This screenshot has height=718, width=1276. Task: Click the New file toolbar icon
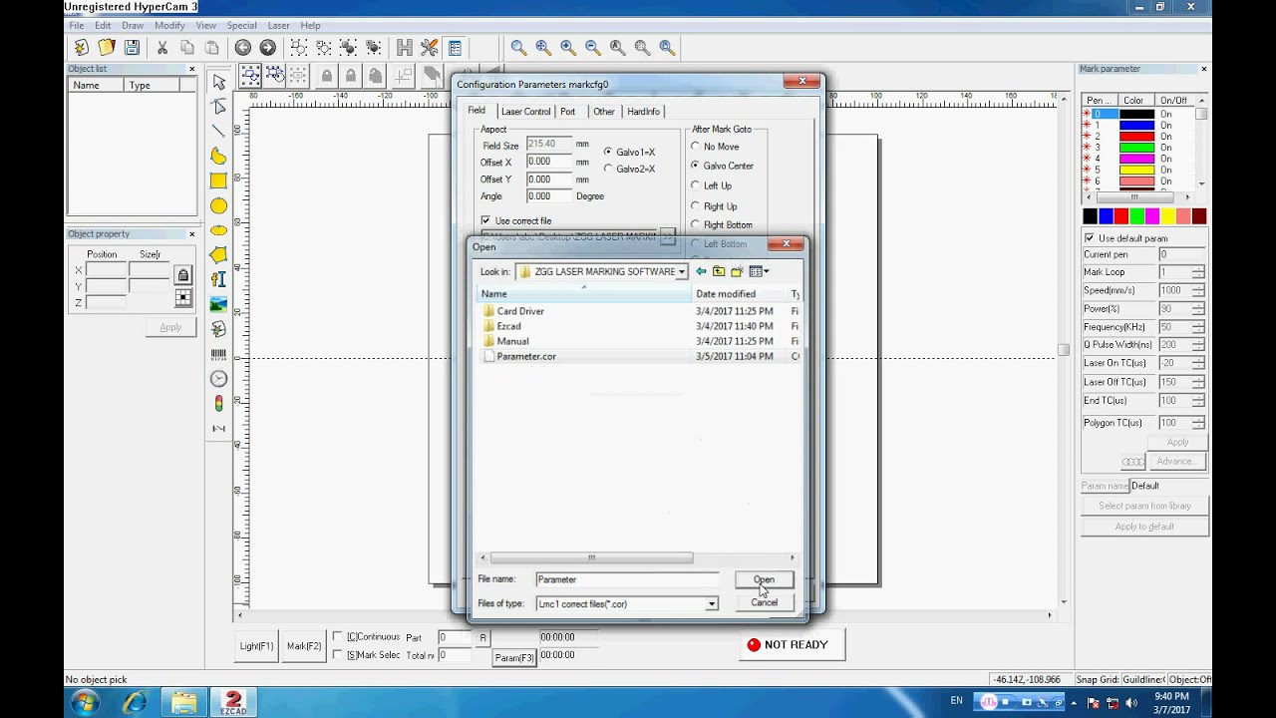click(x=82, y=47)
